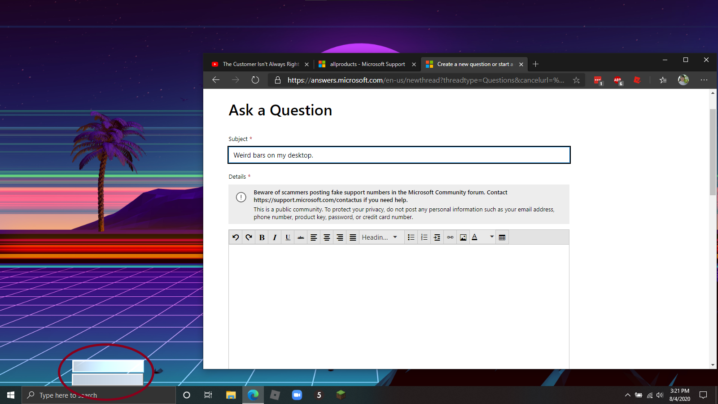Screen dimensions: 718x404
Task: Open the volume control
Action: (660, 395)
